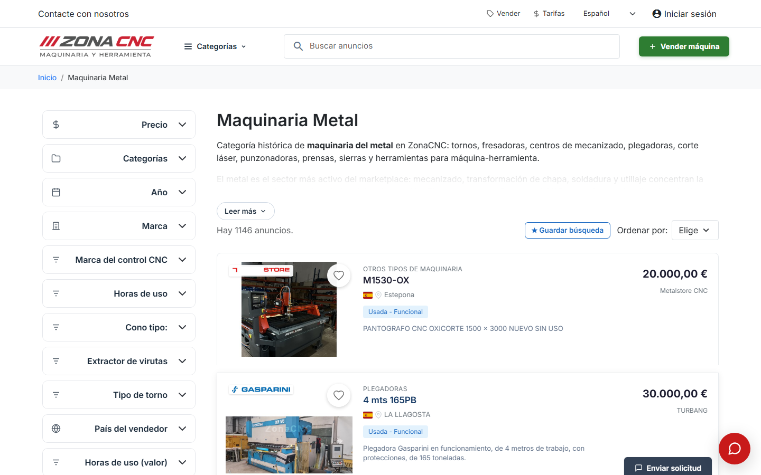Viewport: 761px width, 475px height.
Task: Expand Marca del control CNC filter
Action: pos(119,260)
